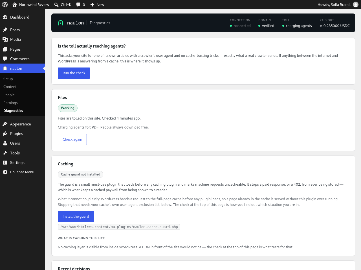Click the Pages icon in sidebar
This screenshot has width=361, height=270.
click(x=5, y=49)
